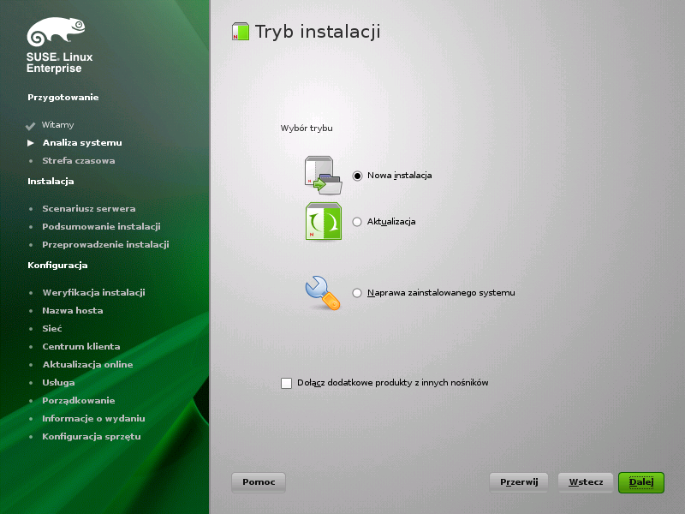Viewport: 685px width, 514px height.
Task: Click the Konfiguracja sprzętu step
Action: click(x=92, y=437)
